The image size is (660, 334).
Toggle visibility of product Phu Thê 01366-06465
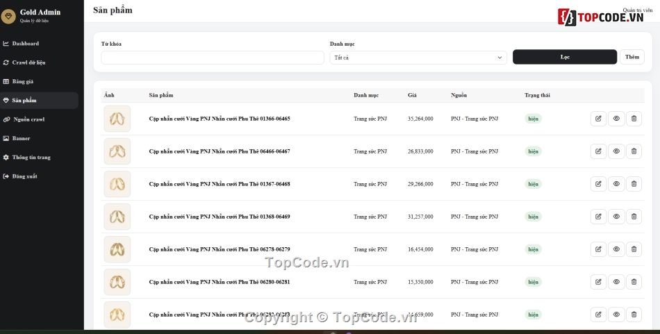tap(616, 119)
